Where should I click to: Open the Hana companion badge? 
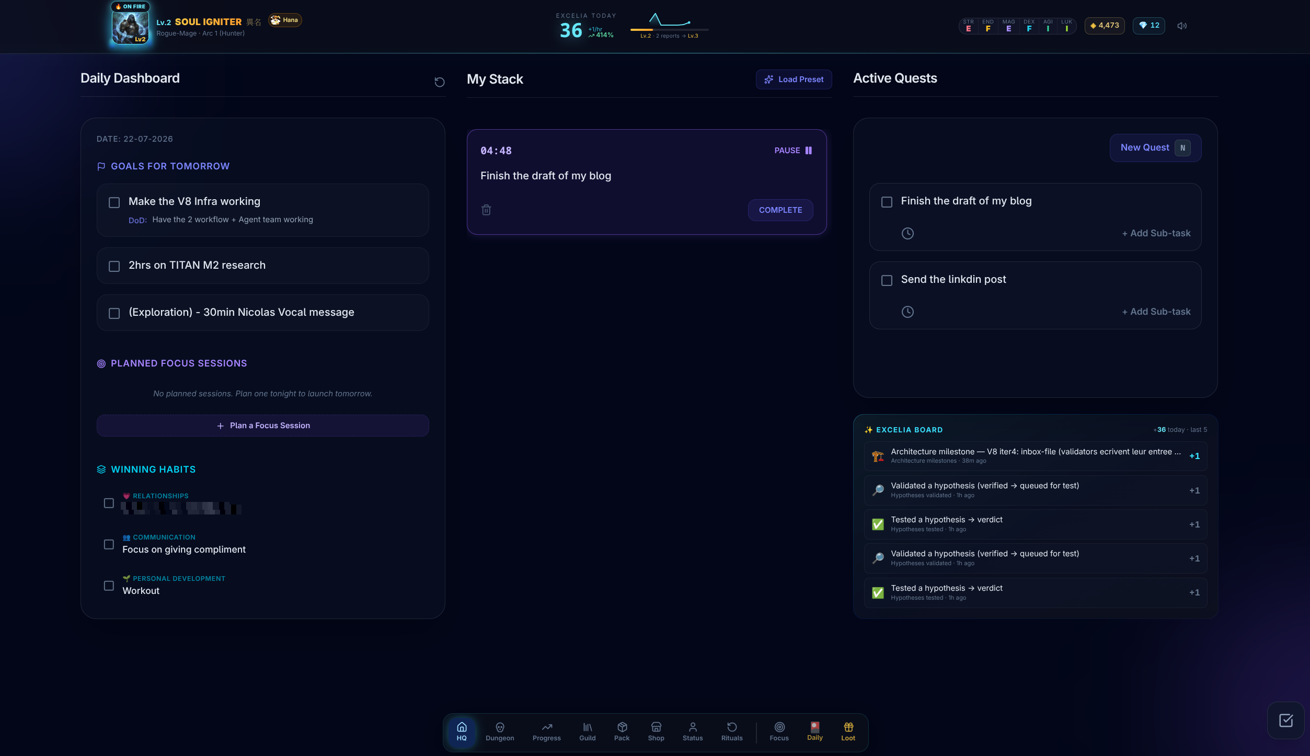285,20
